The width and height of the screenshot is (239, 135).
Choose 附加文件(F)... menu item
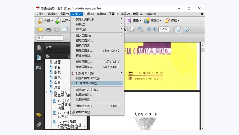(97, 112)
